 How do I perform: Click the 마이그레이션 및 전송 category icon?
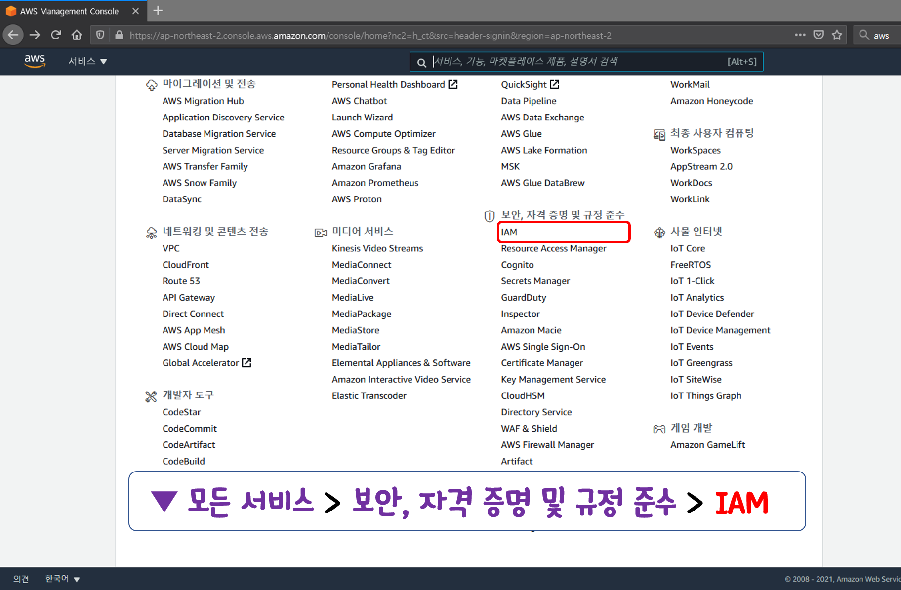click(x=152, y=85)
